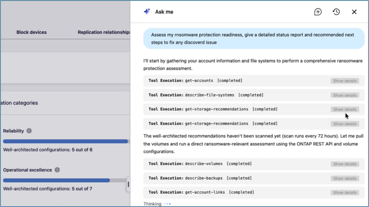Show details for describe-file-systems execution
Viewport: 369px width, 207px height.
tap(345, 95)
